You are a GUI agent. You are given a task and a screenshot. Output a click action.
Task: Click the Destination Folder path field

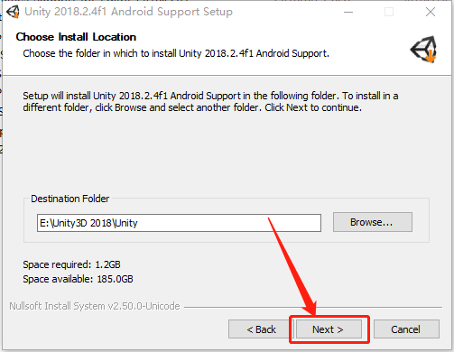pyautogui.click(x=179, y=223)
